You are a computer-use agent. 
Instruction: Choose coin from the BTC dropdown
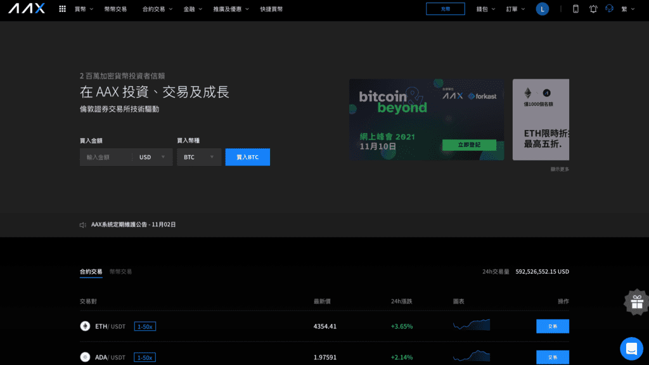coord(199,157)
